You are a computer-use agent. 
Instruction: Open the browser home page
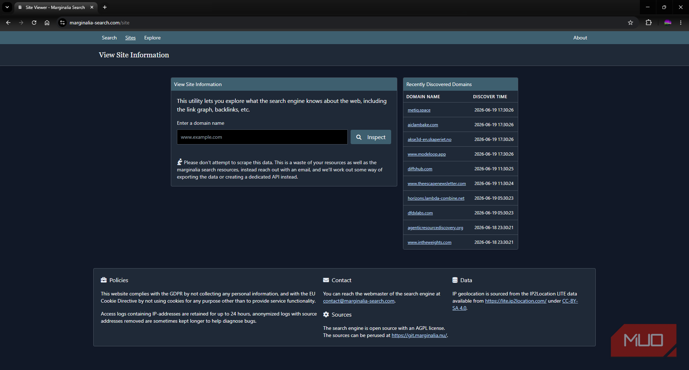(x=47, y=23)
